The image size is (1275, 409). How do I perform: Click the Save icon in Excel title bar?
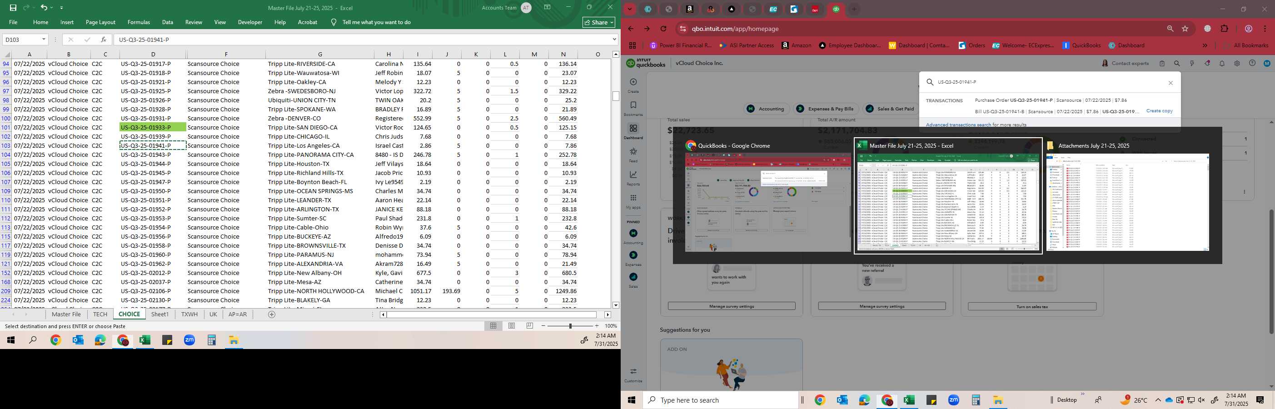(13, 7)
